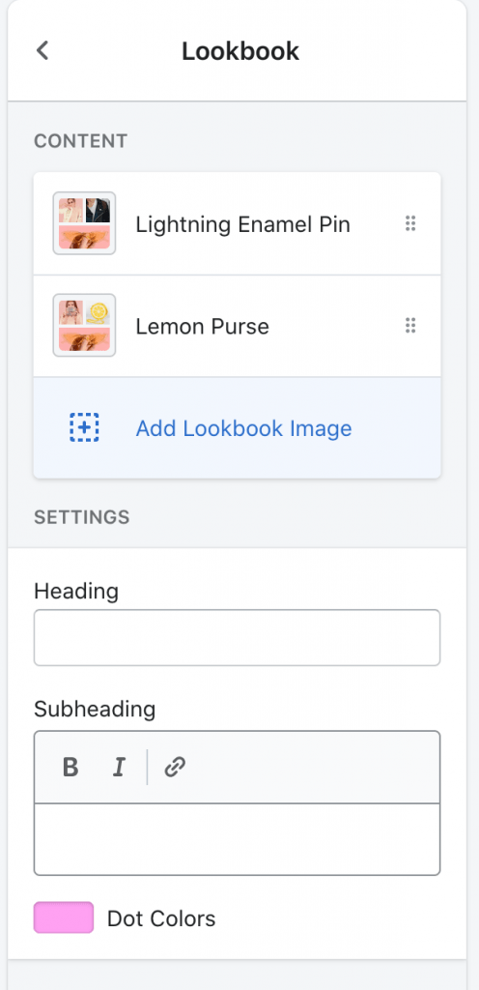This screenshot has width=479, height=990.
Task: Click the drag handle for Lemon Purse
Action: pyautogui.click(x=410, y=326)
